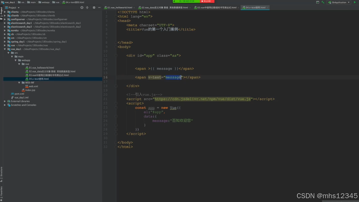Click the terminal-style icon left of the hammer
The height and width of the screenshot is (202, 359).
point(317,2)
